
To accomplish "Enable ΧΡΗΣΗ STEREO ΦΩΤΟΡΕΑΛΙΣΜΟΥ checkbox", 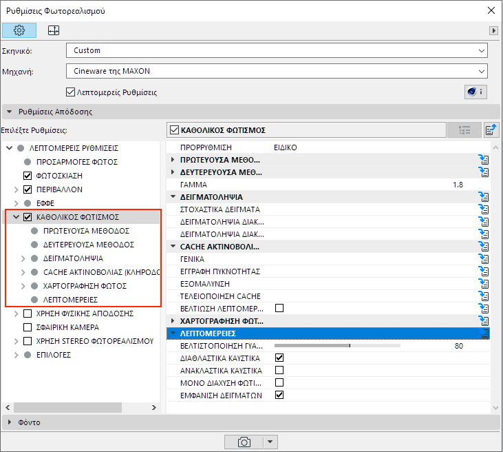I will 28,341.
